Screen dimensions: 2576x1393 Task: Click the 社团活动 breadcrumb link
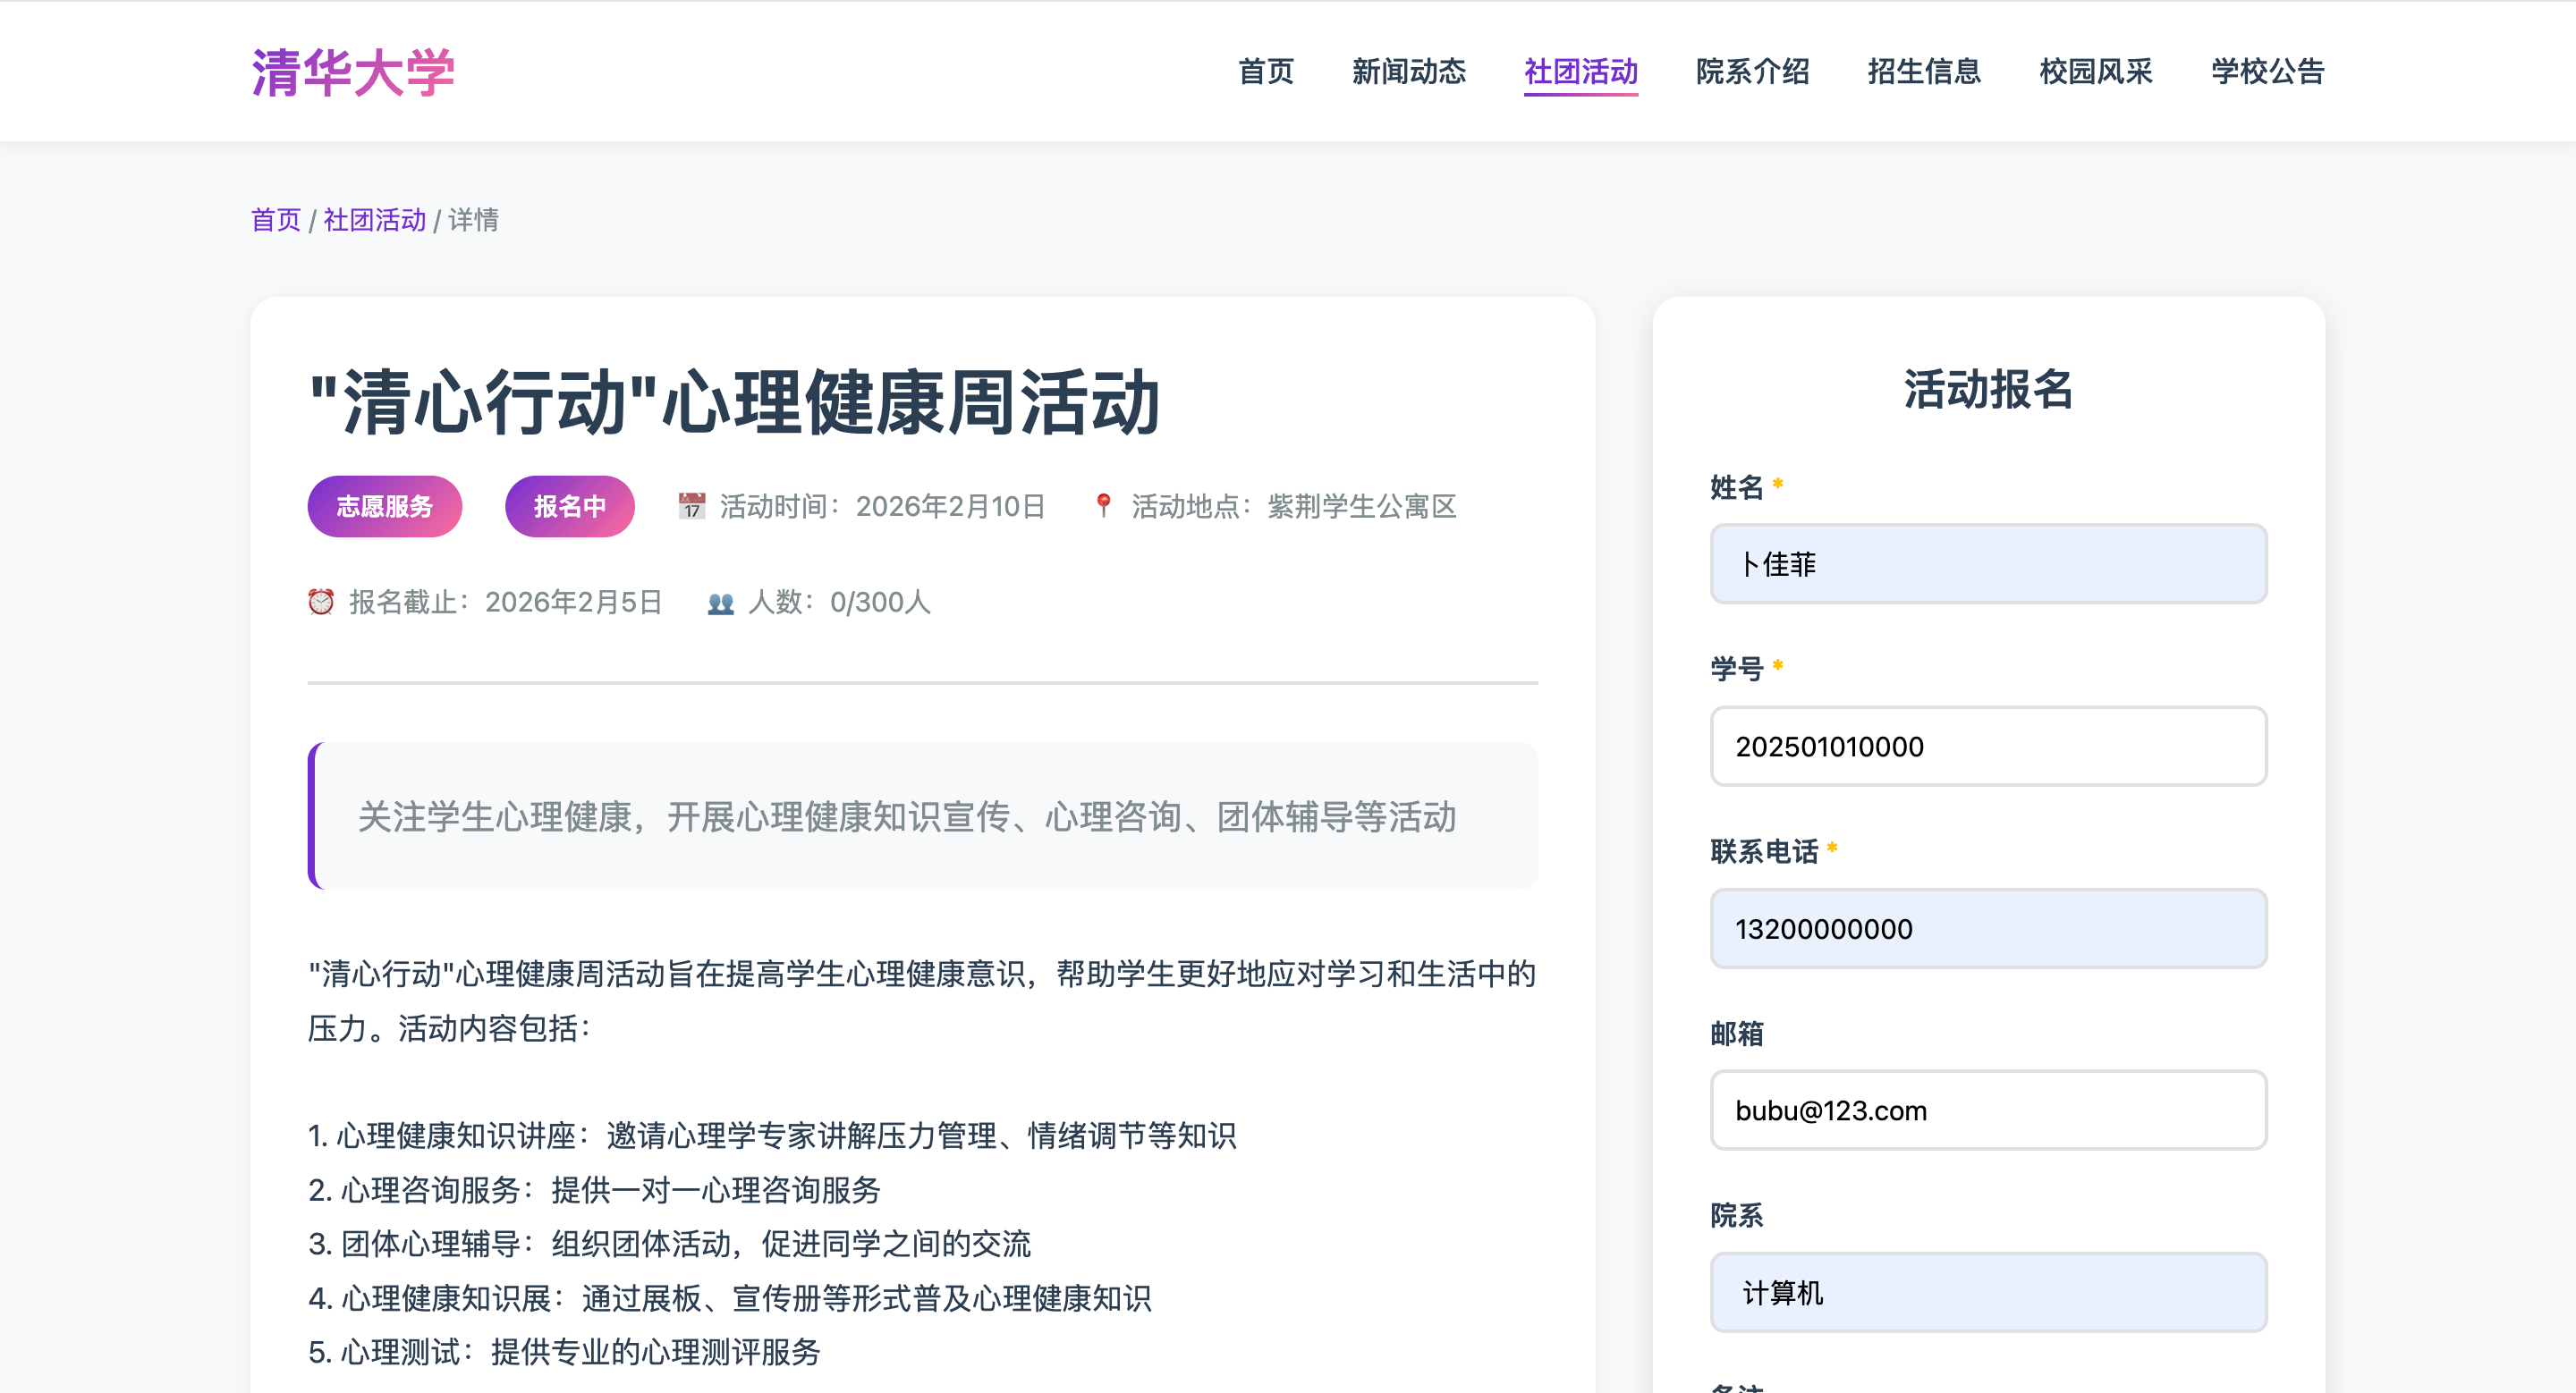pos(374,220)
